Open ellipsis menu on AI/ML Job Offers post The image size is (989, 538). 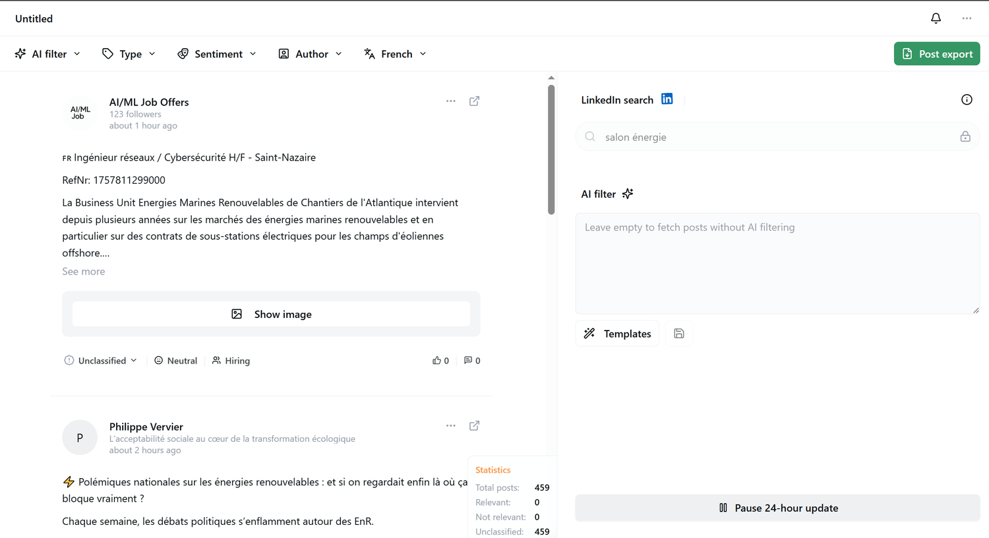tap(451, 101)
